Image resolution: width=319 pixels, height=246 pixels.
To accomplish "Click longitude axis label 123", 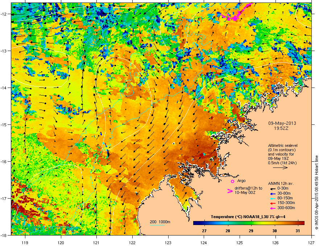I will point(168,242).
